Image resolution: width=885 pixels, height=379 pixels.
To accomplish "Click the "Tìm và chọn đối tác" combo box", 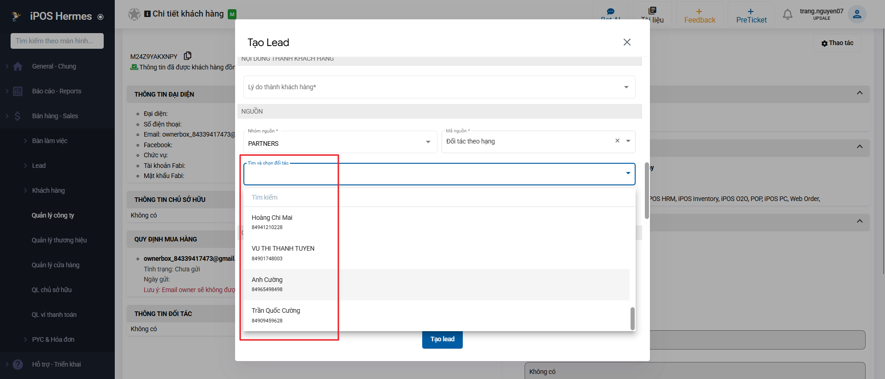I will coord(439,174).
